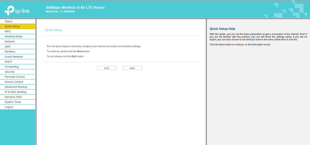Go to Working Mode section
Viewport: 310px width, 145px height.
[x=13, y=36]
